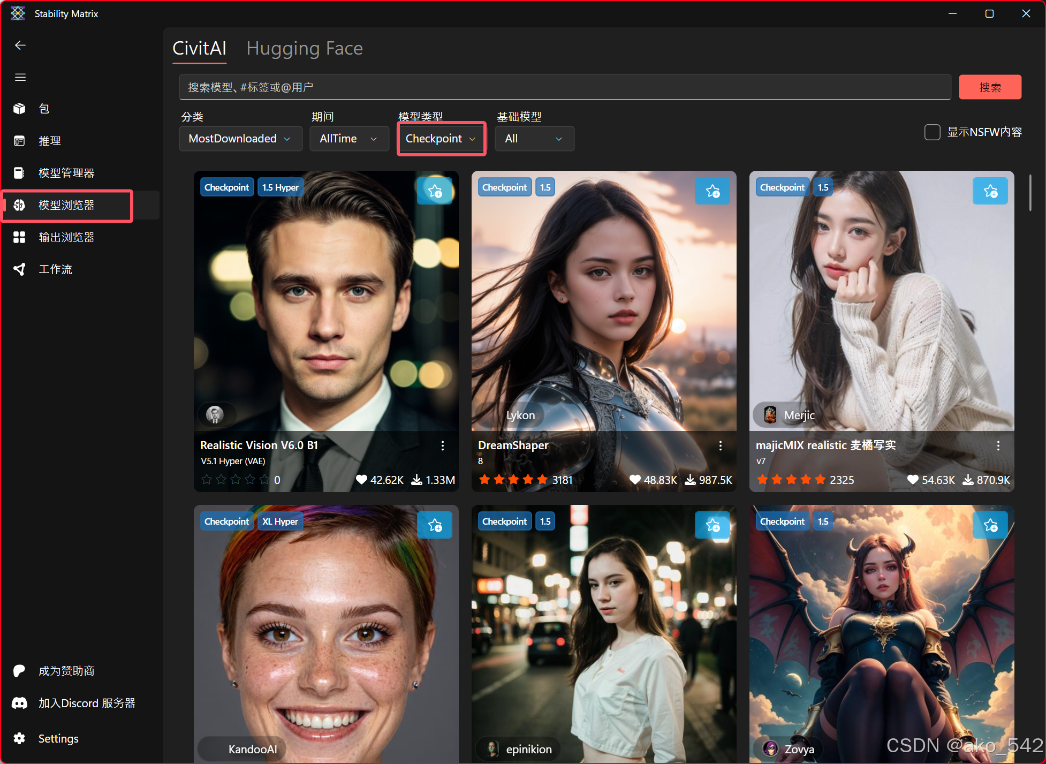Image resolution: width=1046 pixels, height=764 pixels.
Task: Favorite Realistic Vision V6.0 B1 star icon
Action: point(435,191)
